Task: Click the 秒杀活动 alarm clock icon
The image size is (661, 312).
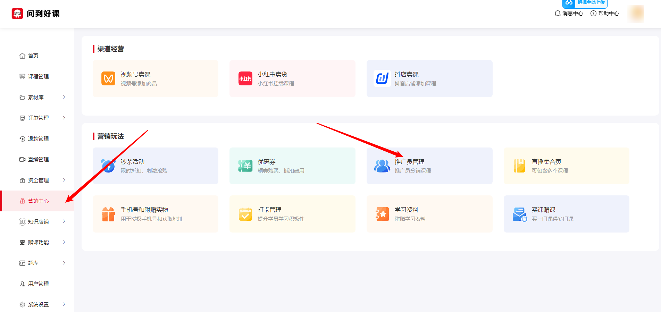Action: click(108, 166)
